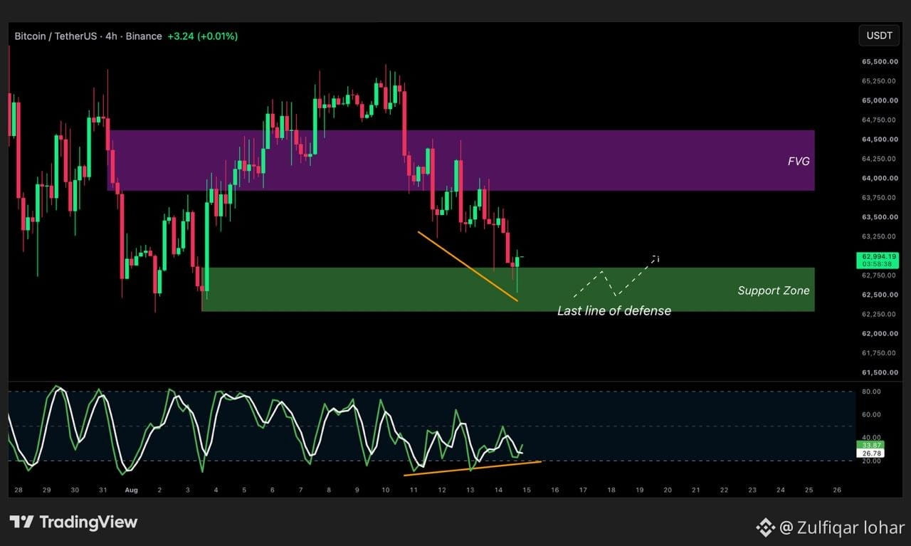Click oscillator scale label 60.00
The width and height of the screenshot is (911, 546).
tap(872, 414)
